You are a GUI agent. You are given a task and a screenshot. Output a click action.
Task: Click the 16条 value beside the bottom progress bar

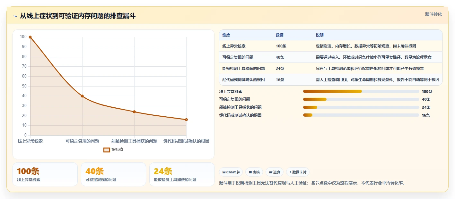(x=426, y=115)
